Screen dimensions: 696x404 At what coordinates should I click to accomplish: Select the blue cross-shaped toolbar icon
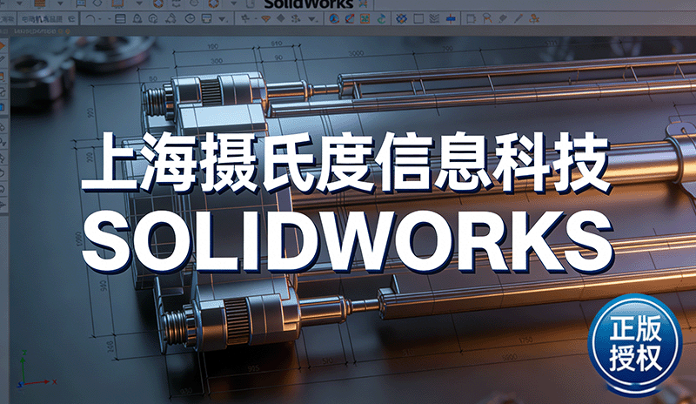pos(451,18)
